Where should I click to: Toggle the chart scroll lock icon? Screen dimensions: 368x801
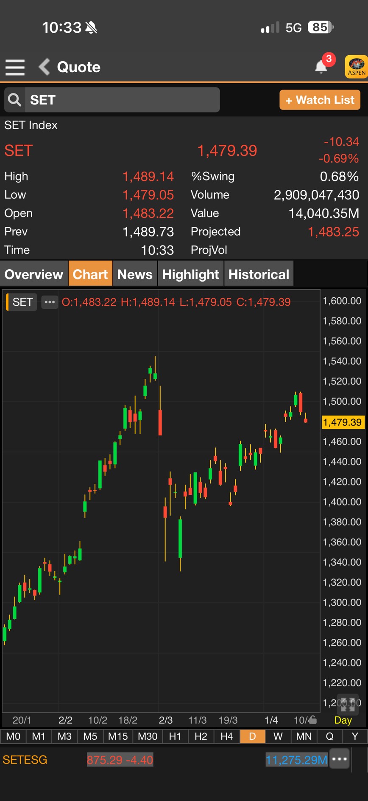point(312,719)
